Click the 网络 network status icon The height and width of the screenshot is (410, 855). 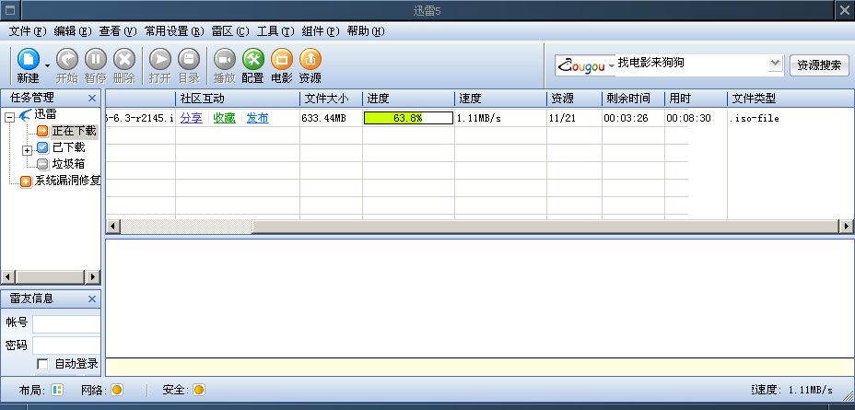point(117,390)
